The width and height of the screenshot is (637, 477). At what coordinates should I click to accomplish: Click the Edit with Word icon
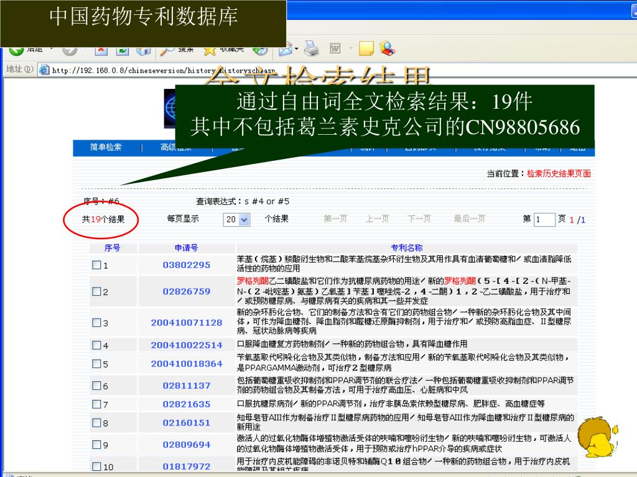point(335,49)
